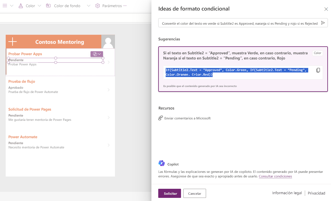Close the Ideas de formato condicional panel

coord(326,9)
